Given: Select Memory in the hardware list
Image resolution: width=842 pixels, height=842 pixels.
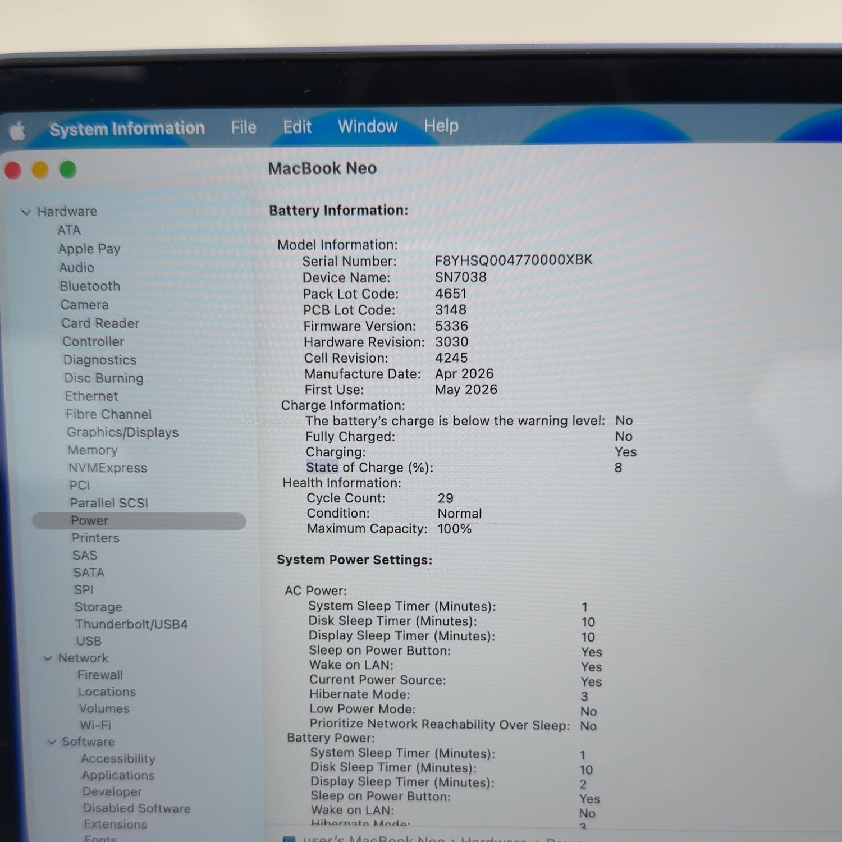Looking at the screenshot, I should click(x=93, y=450).
